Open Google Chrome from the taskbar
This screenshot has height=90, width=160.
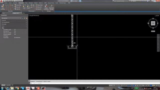pyautogui.click(x=17, y=88)
